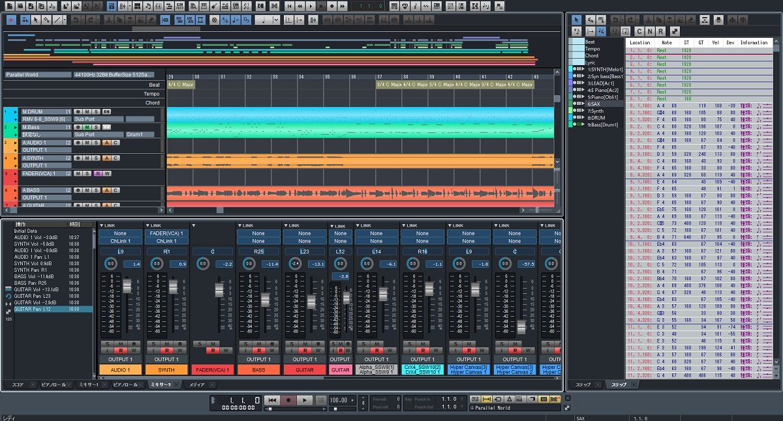
Task: Select the line draw tool in song editor toolbar
Action: point(56,20)
